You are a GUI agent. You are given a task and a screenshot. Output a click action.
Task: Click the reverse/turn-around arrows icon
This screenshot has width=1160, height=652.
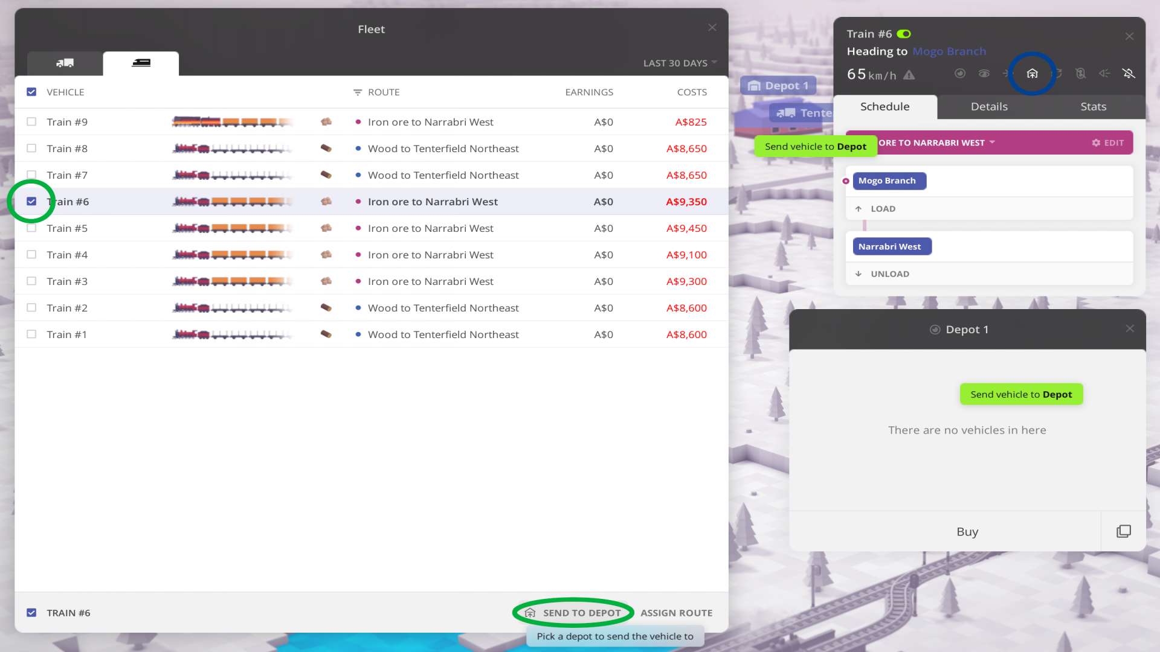1057,74
